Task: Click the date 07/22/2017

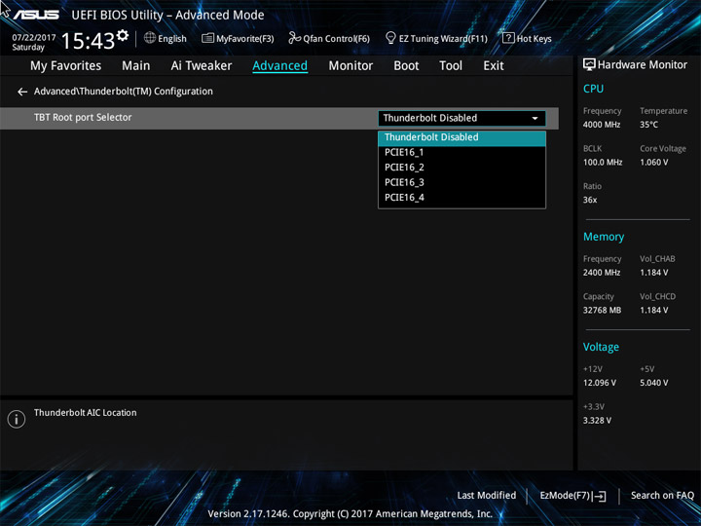Action: (x=33, y=38)
